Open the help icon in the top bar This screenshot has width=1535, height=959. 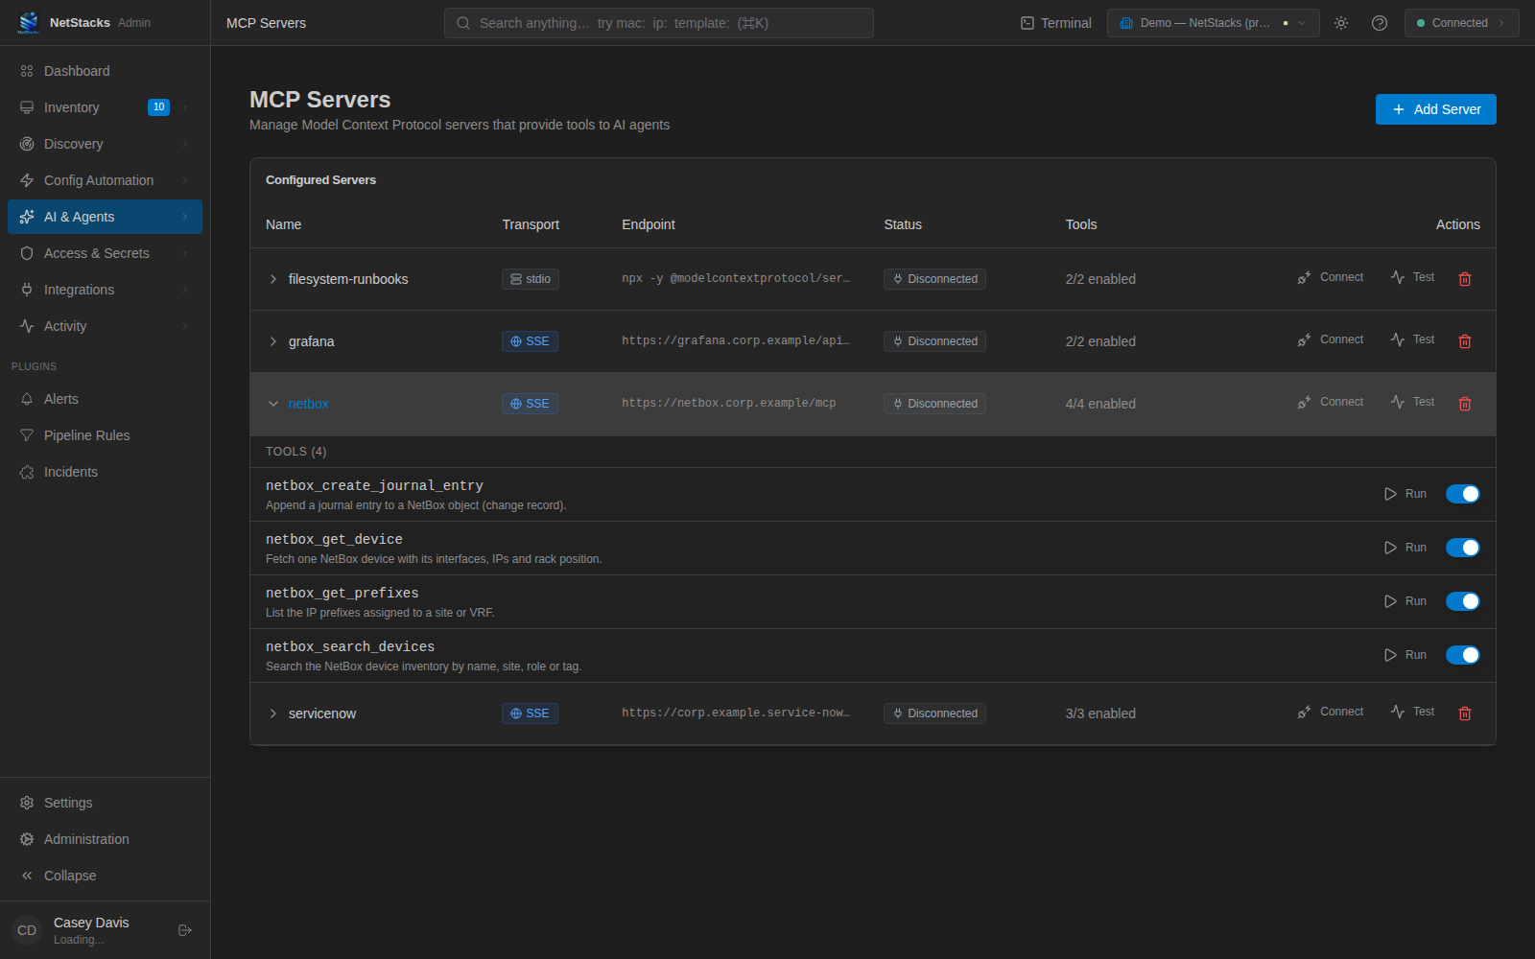point(1380,23)
